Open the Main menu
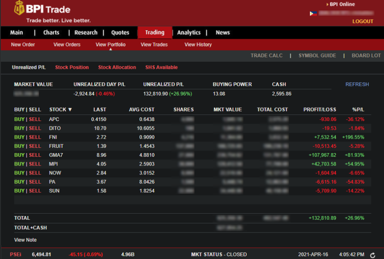The image size is (384, 259). pos(17,33)
